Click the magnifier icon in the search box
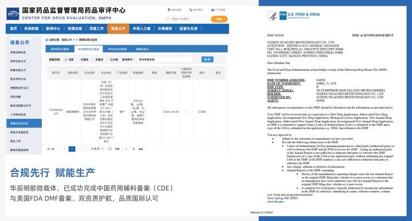 click(168, 19)
